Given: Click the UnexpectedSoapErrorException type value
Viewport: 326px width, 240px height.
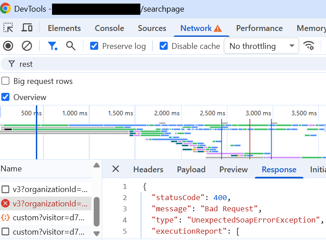Looking at the screenshot, I should click(x=253, y=220).
